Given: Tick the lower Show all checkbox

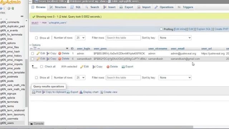Looking at the screenshot, I should pyautogui.click(x=36, y=77).
